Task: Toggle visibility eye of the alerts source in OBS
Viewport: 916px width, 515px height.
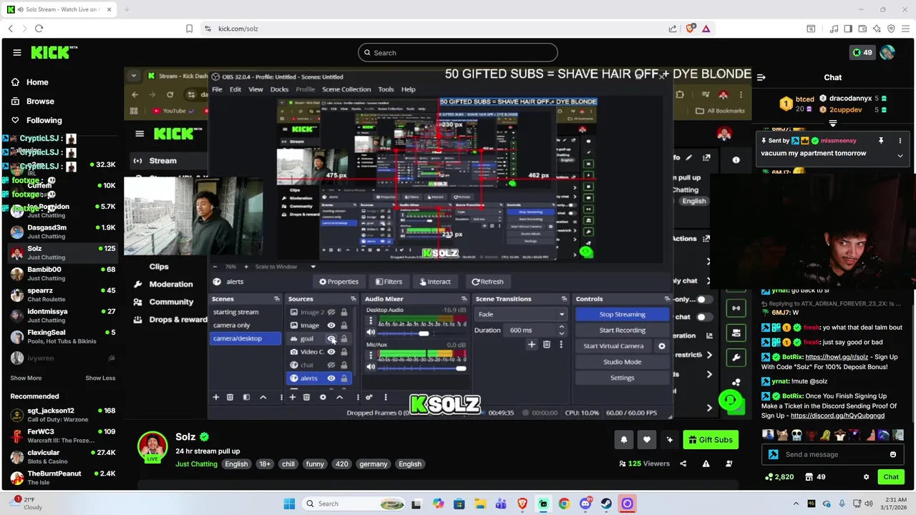Action: click(x=331, y=378)
